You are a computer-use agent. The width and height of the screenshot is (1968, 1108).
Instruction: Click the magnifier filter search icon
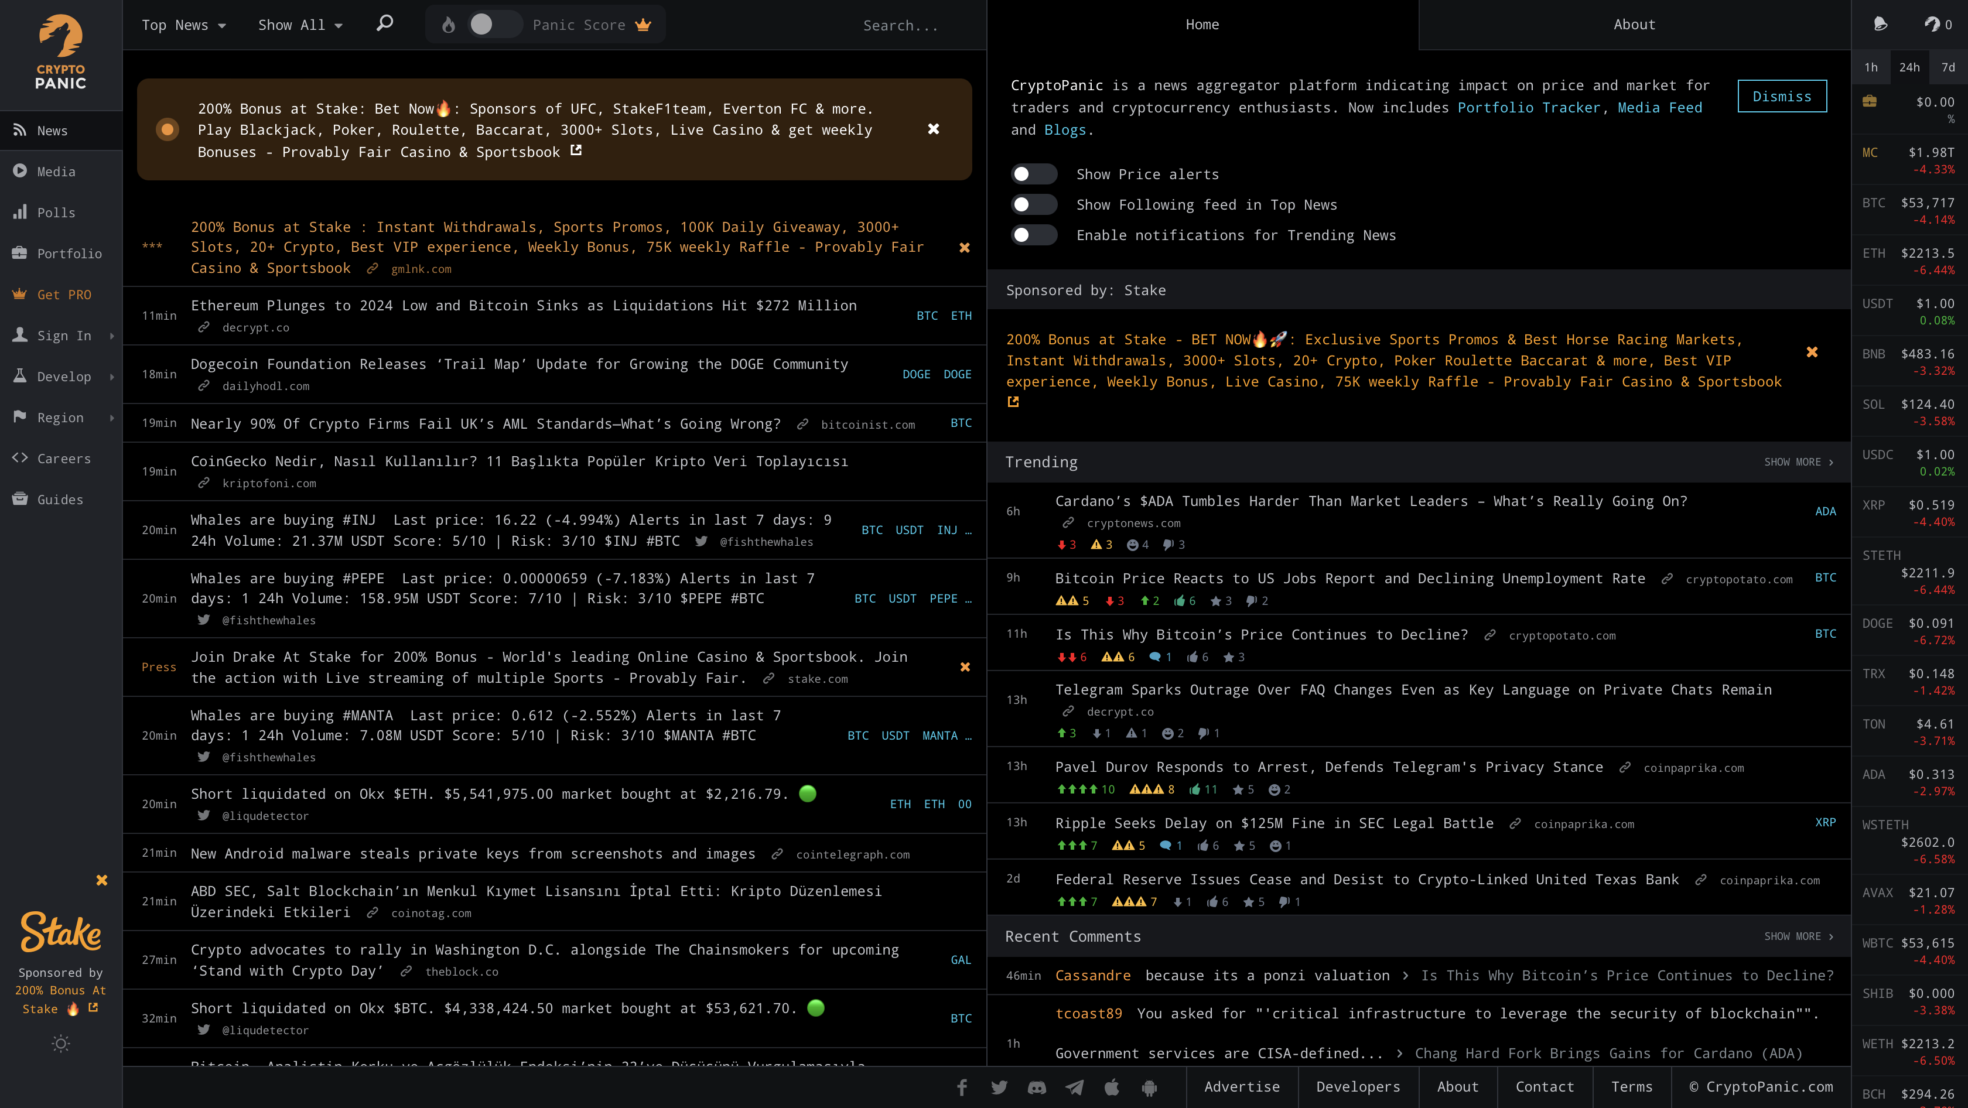(x=385, y=23)
